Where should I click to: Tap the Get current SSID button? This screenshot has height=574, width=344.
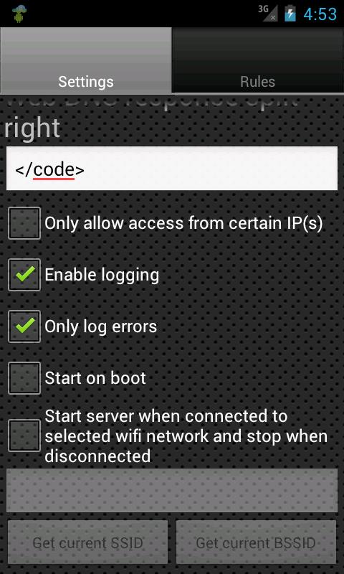[87, 542]
